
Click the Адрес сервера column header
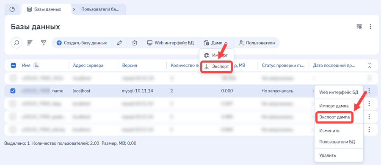coord(88,66)
